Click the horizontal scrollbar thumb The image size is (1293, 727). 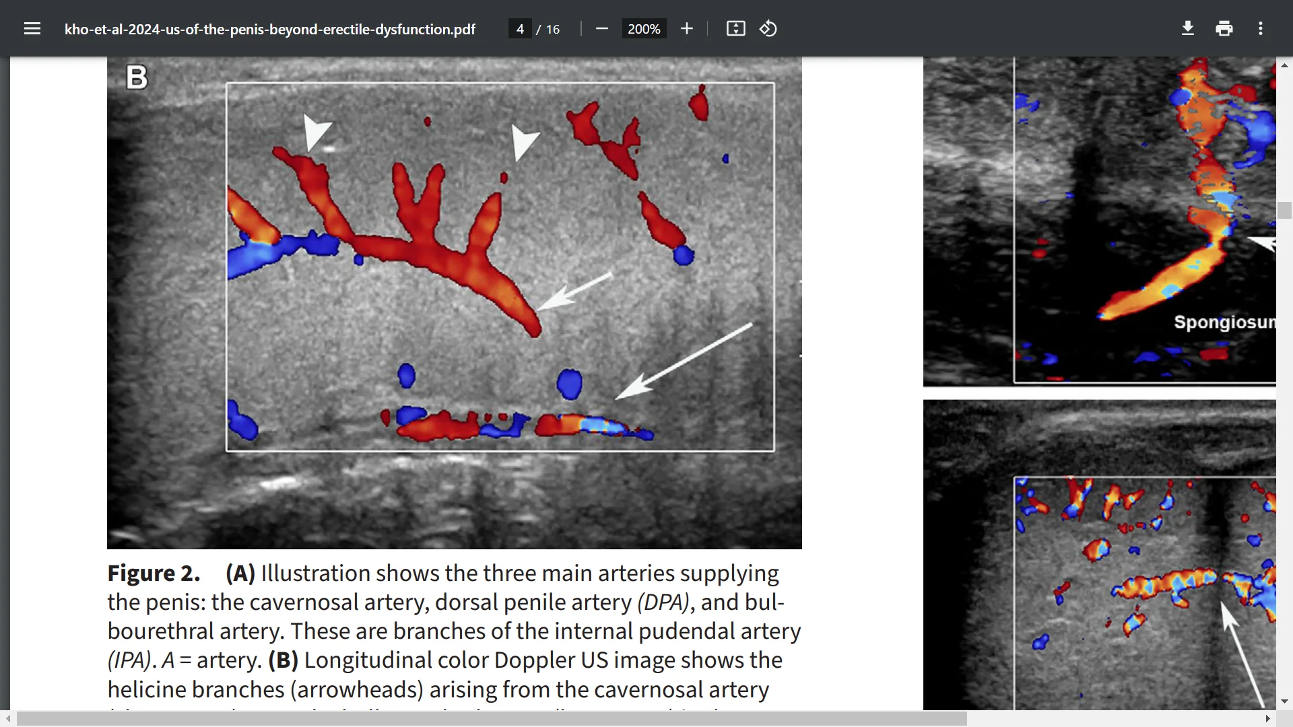coord(492,719)
